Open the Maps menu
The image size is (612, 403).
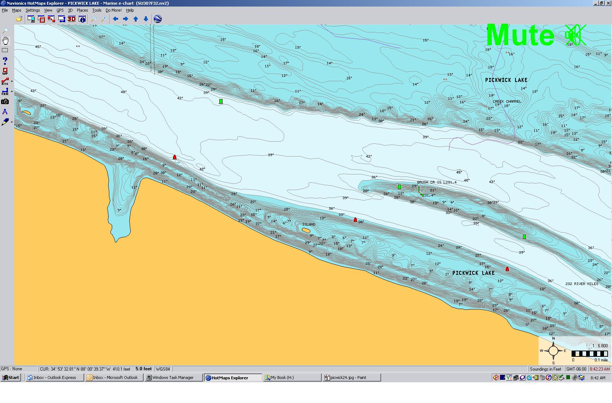pos(17,10)
